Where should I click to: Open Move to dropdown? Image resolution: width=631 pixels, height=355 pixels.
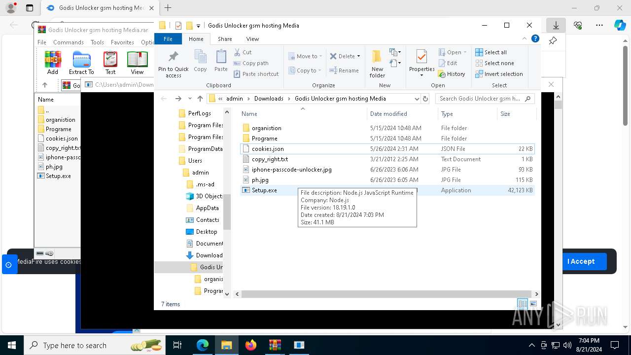(x=305, y=56)
